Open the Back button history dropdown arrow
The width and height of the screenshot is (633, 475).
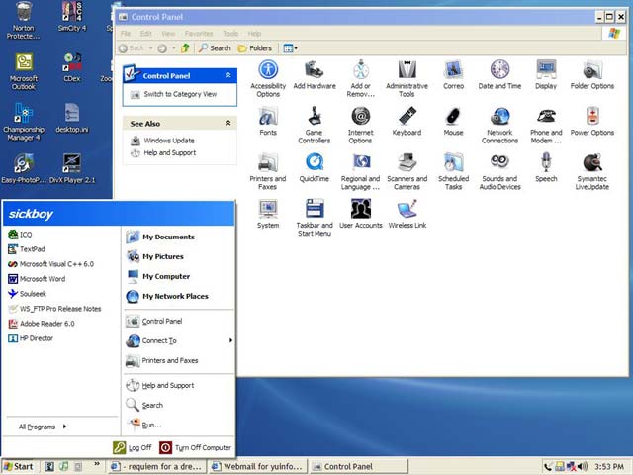(x=150, y=48)
